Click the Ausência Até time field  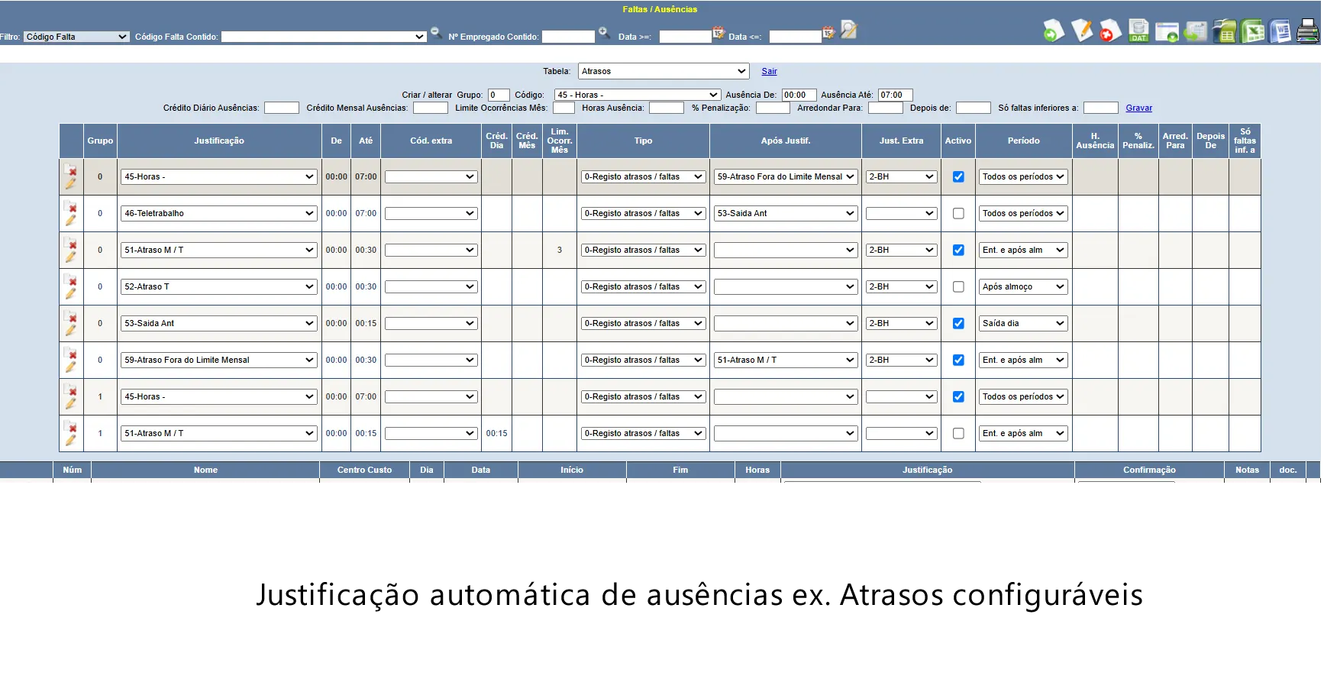(896, 95)
